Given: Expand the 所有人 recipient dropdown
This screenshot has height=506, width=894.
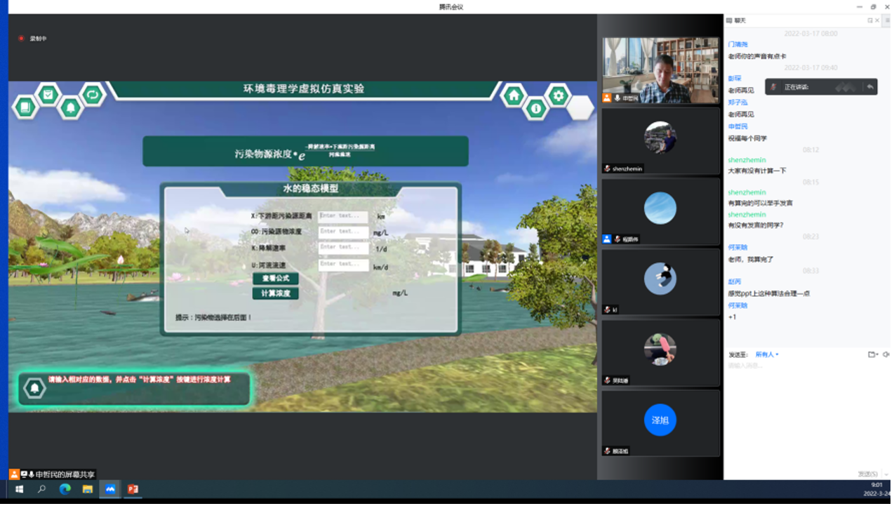Looking at the screenshot, I should click(x=766, y=354).
